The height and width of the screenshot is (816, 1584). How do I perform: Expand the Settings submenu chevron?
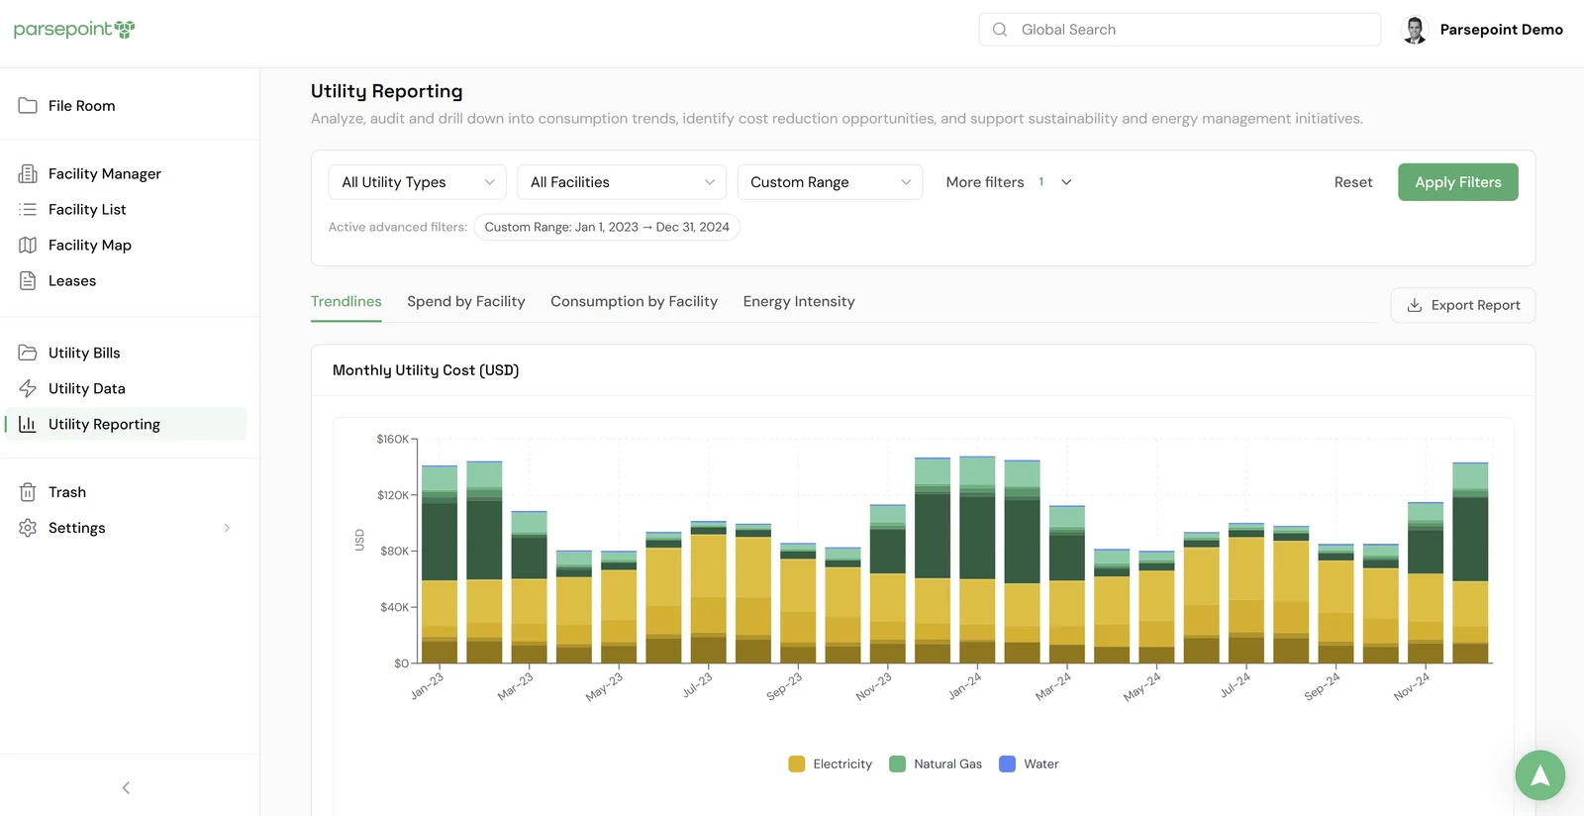pos(227,528)
